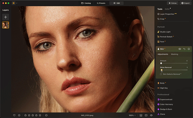Select the Edit tab
Screen dimensions: 193x118
tap(116, 3)
